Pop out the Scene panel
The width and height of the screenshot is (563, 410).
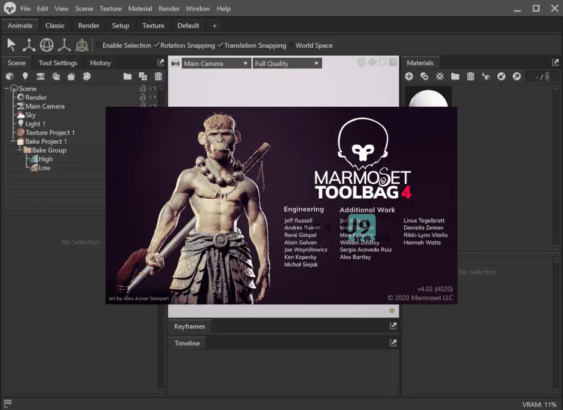click(161, 62)
